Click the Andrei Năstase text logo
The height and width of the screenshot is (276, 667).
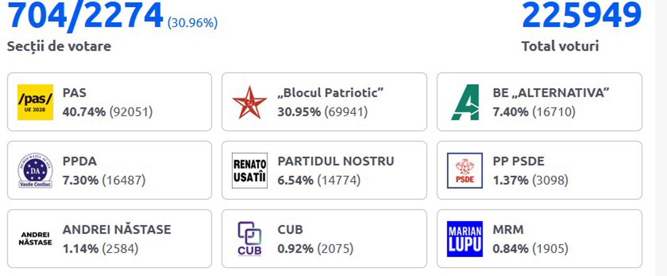(x=35, y=239)
